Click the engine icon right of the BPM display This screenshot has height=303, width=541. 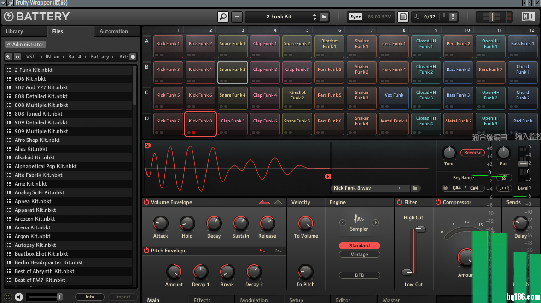(403, 17)
